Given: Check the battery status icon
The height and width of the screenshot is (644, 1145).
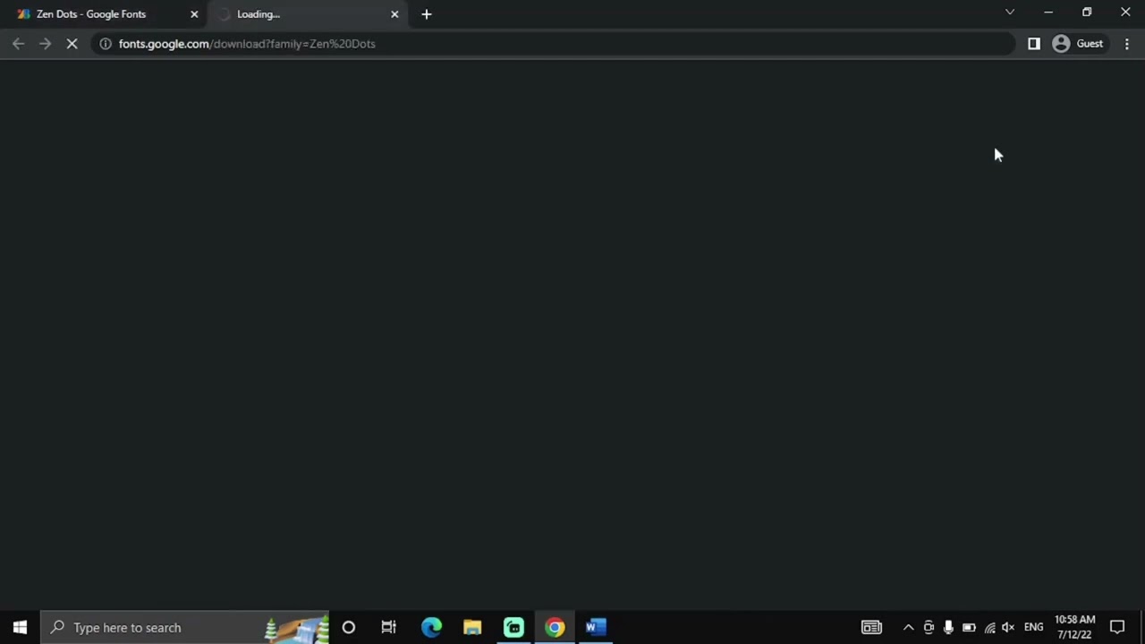Looking at the screenshot, I should [969, 628].
